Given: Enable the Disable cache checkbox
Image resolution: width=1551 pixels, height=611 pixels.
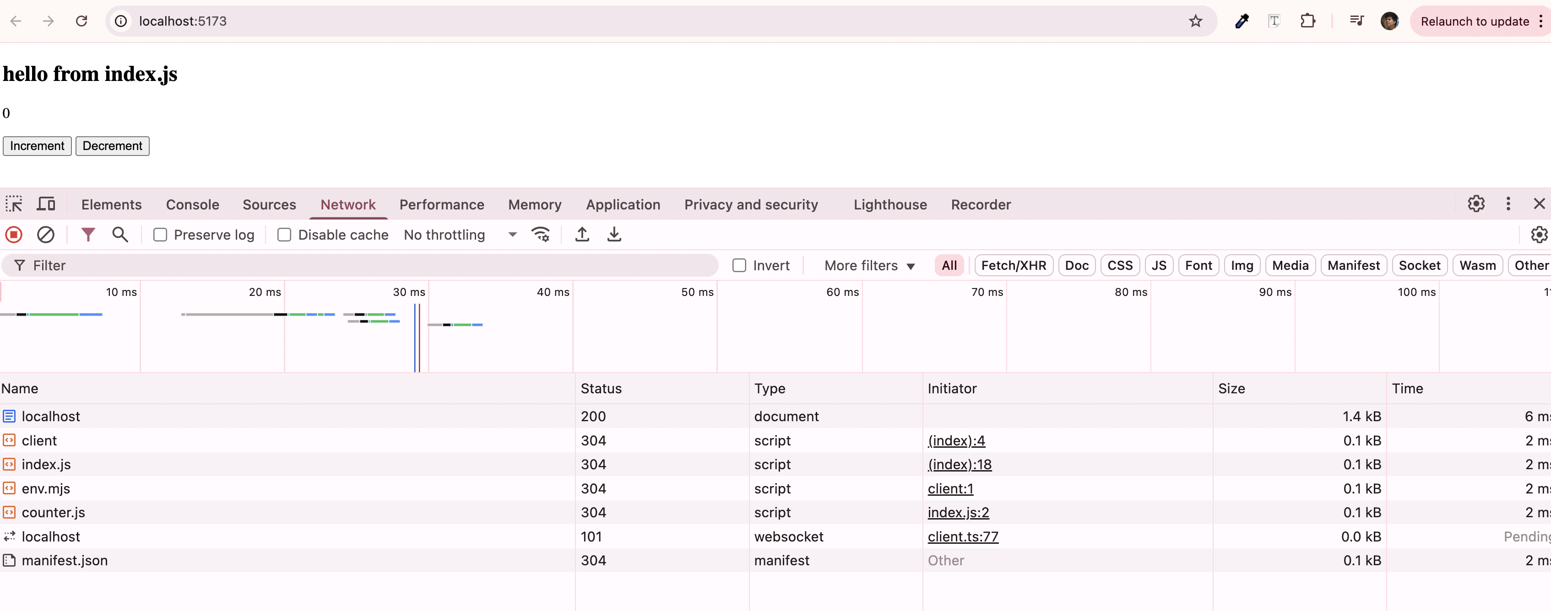Looking at the screenshot, I should coord(283,235).
